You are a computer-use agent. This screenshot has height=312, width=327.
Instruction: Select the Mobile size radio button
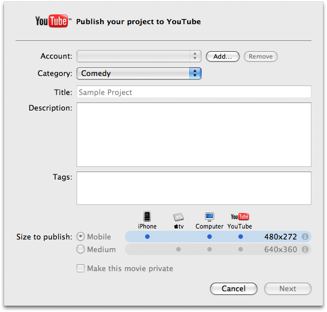81,237
